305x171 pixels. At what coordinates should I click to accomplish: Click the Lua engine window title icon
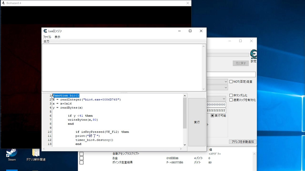(x=45, y=31)
